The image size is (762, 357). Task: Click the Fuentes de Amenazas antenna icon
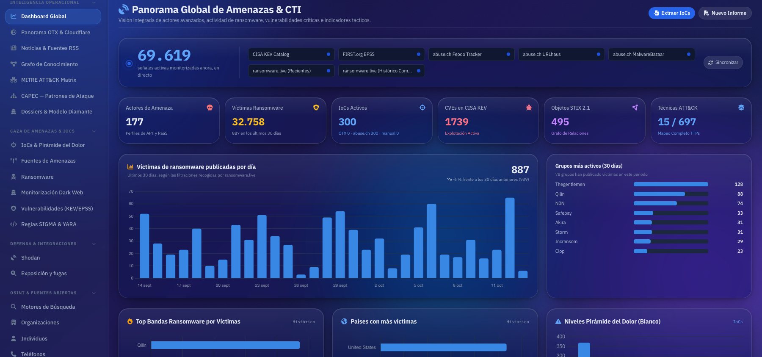pyautogui.click(x=14, y=161)
